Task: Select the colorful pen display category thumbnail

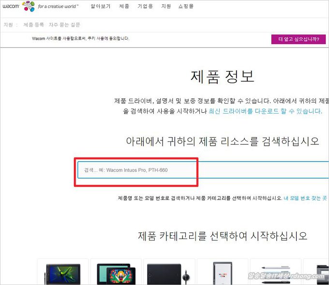Action: 116,272
